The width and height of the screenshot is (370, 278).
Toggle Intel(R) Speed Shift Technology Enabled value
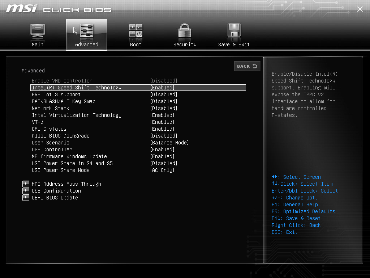point(162,88)
